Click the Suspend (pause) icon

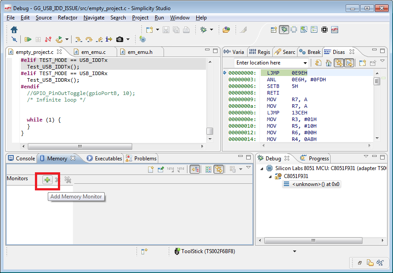pos(38,39)
